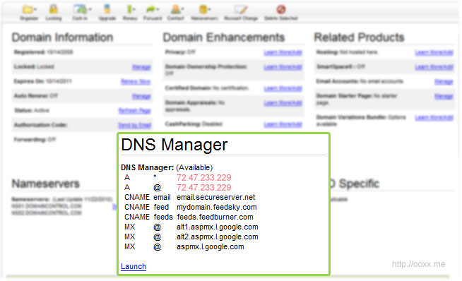This screenshot has height=281, width=462.
Task: Click the DNS Manager heading
Action: tap(174, 145)
